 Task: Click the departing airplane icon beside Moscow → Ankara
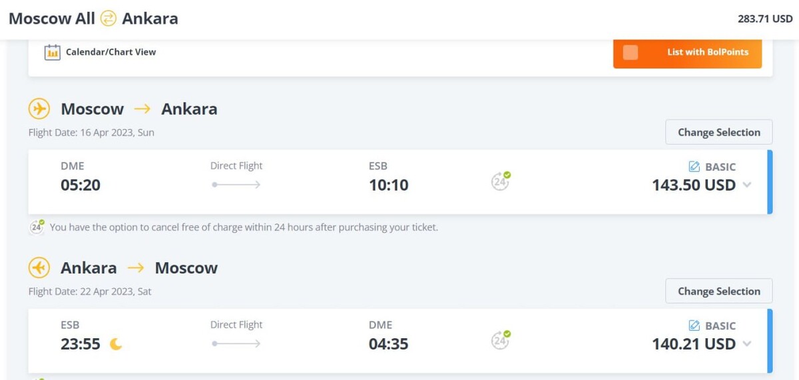pos(39,109)
